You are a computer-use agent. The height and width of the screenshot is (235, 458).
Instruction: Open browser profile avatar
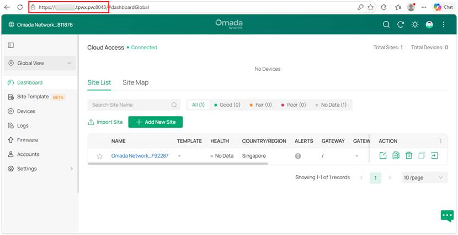coord(411,7)
